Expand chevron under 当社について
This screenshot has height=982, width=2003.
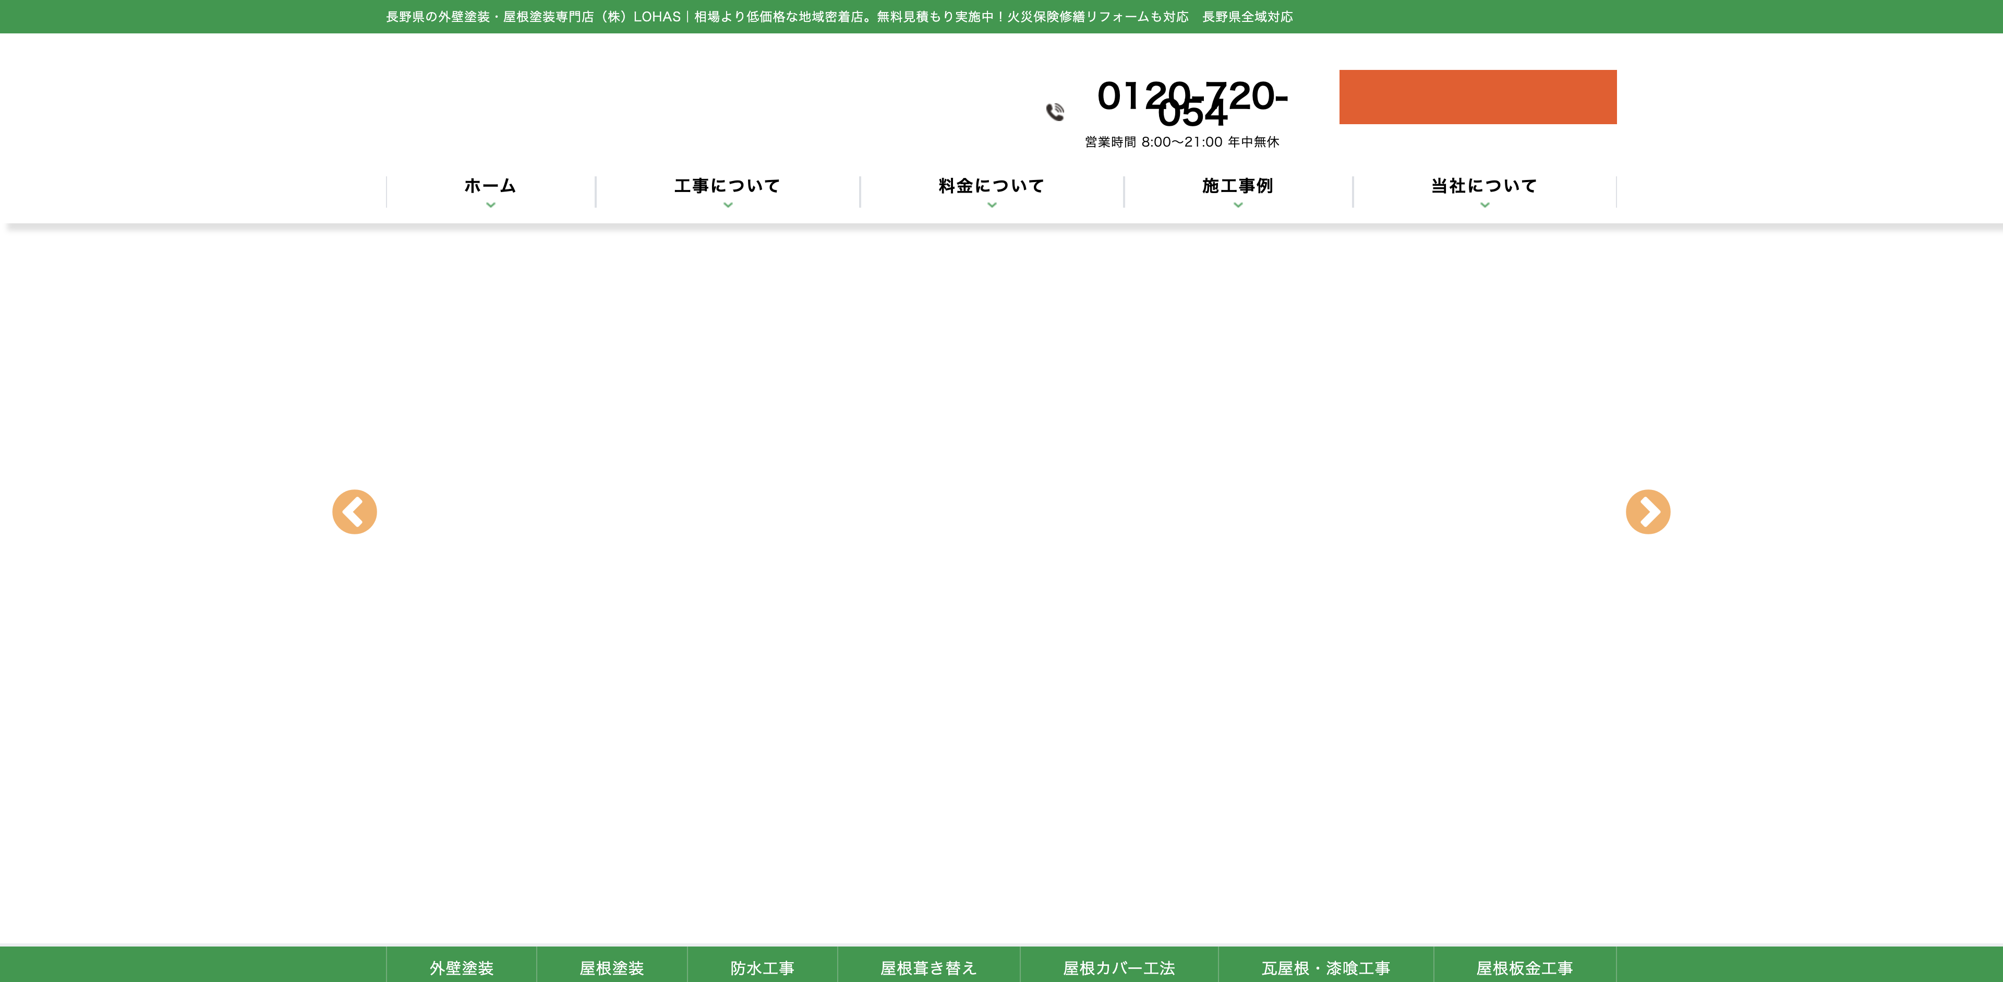pyautogui.click(x=1485, y=205)
